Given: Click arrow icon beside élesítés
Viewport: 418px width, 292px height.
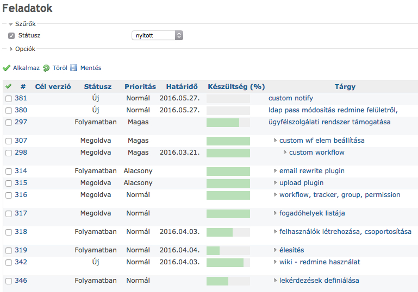Looking at the screenshot, I should 275,250.
